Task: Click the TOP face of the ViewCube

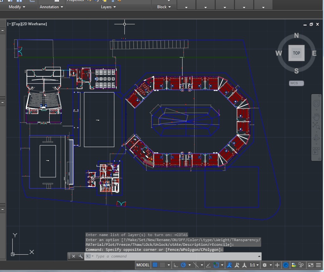Action: pyautogui.click(x=296, y=53)
